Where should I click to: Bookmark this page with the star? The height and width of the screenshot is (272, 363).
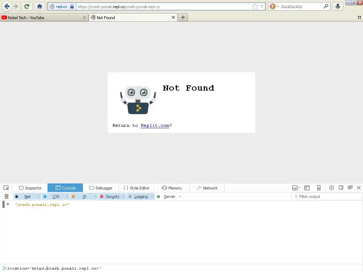point(255,6)
